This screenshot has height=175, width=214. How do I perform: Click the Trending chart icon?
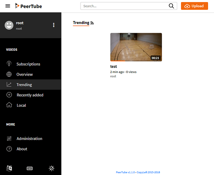point(9,85)
